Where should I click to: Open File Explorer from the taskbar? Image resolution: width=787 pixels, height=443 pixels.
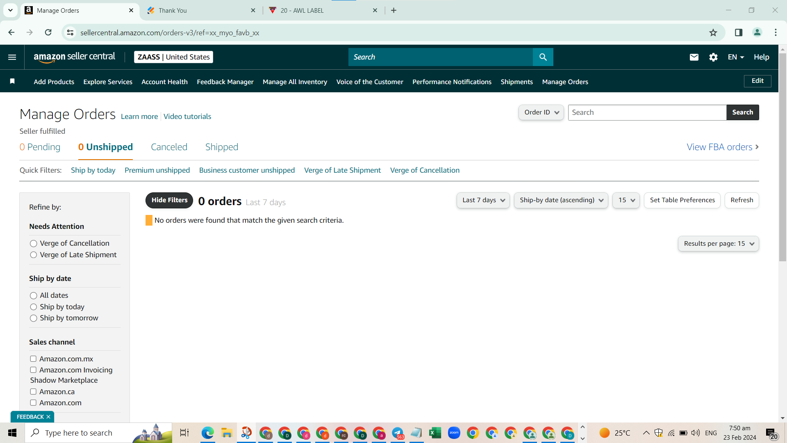pos(227,433)
